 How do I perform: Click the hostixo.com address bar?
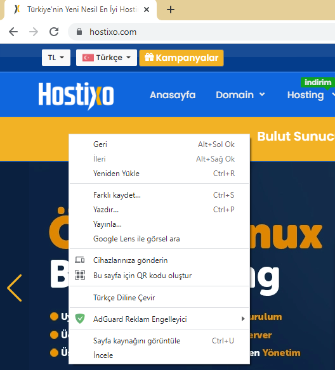coord(201,32)
